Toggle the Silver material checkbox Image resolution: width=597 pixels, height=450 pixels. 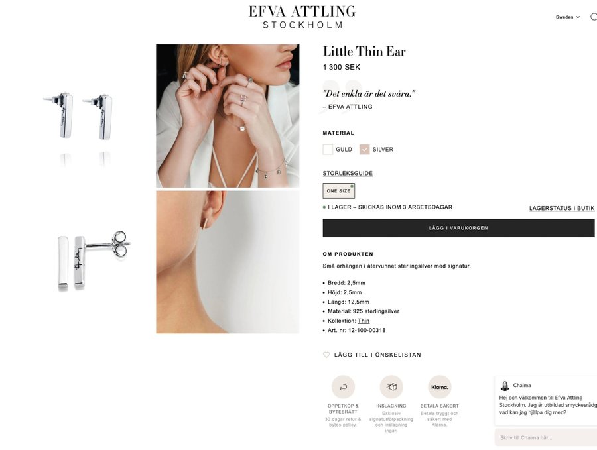[364, 150]
